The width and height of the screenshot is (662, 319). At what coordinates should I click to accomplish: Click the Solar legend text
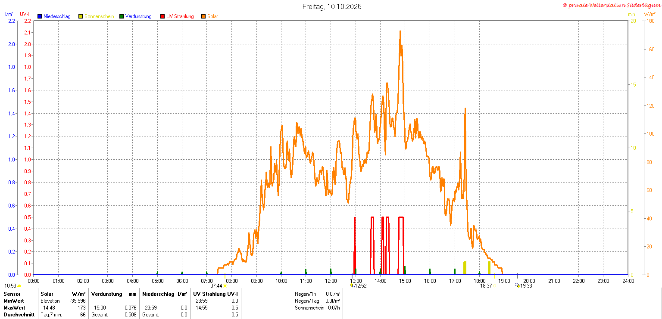pos(212,17)
